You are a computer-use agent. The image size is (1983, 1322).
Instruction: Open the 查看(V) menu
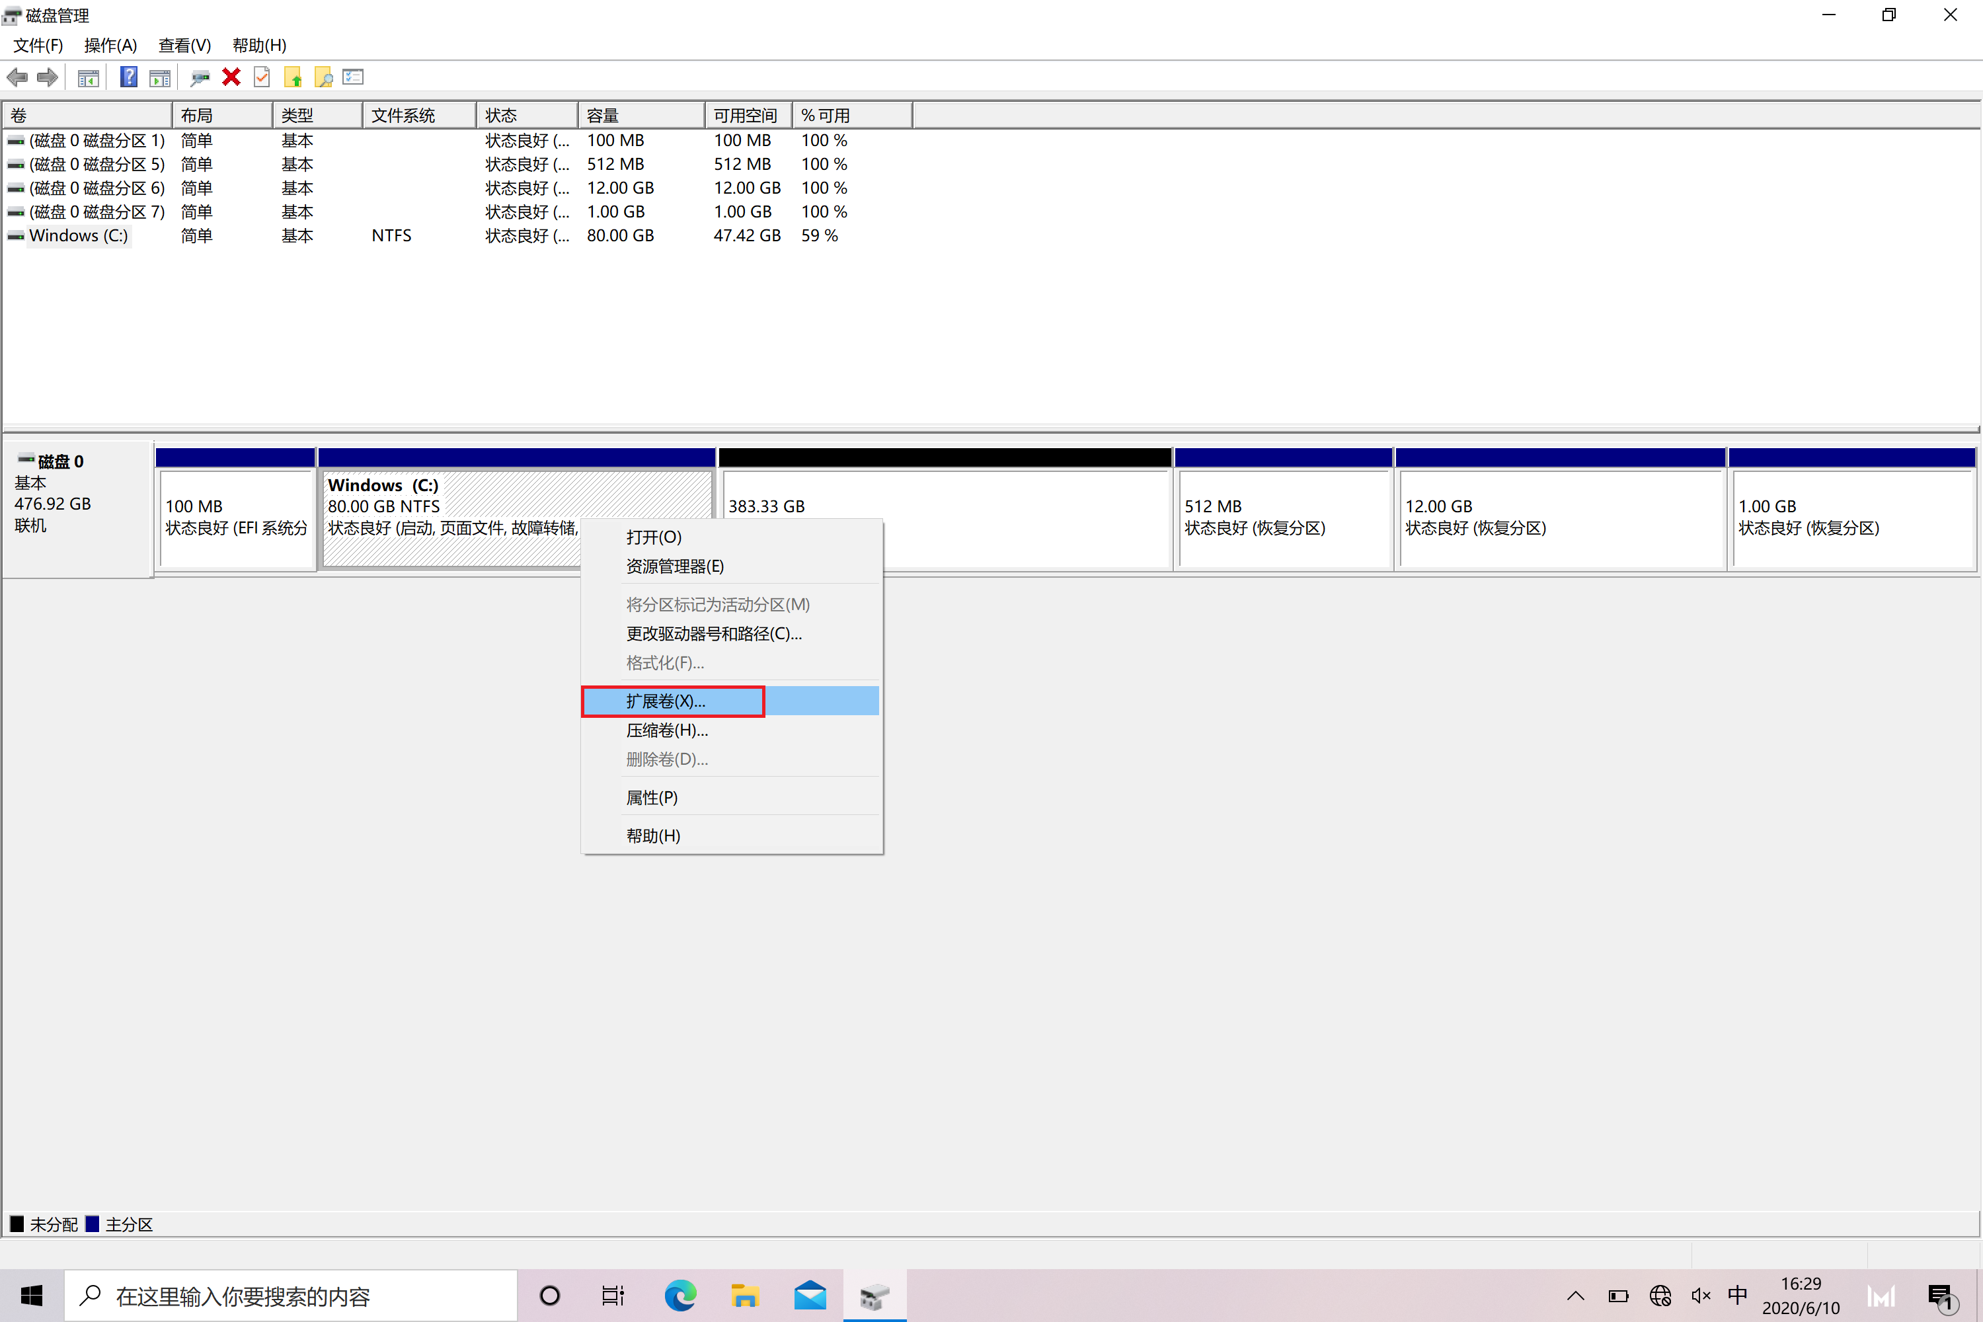(184, 45)
